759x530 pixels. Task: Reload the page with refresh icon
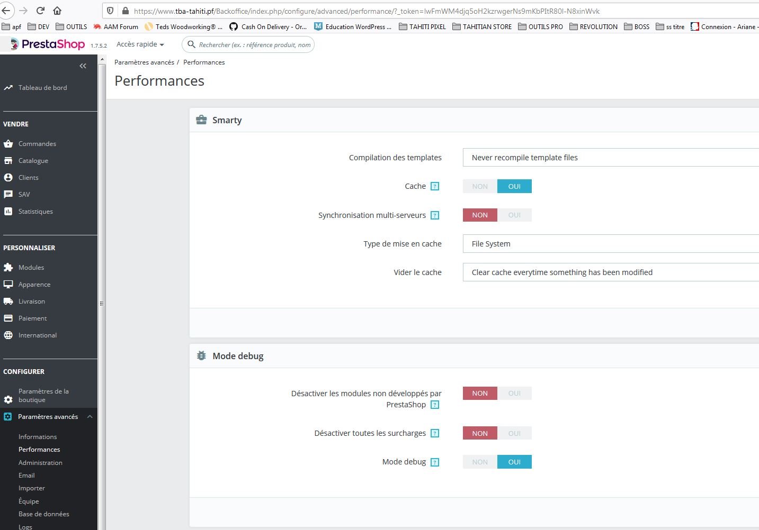point(40,11)
